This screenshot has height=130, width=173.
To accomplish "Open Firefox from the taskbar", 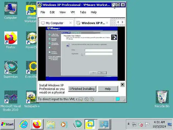I will pos(37,124).
